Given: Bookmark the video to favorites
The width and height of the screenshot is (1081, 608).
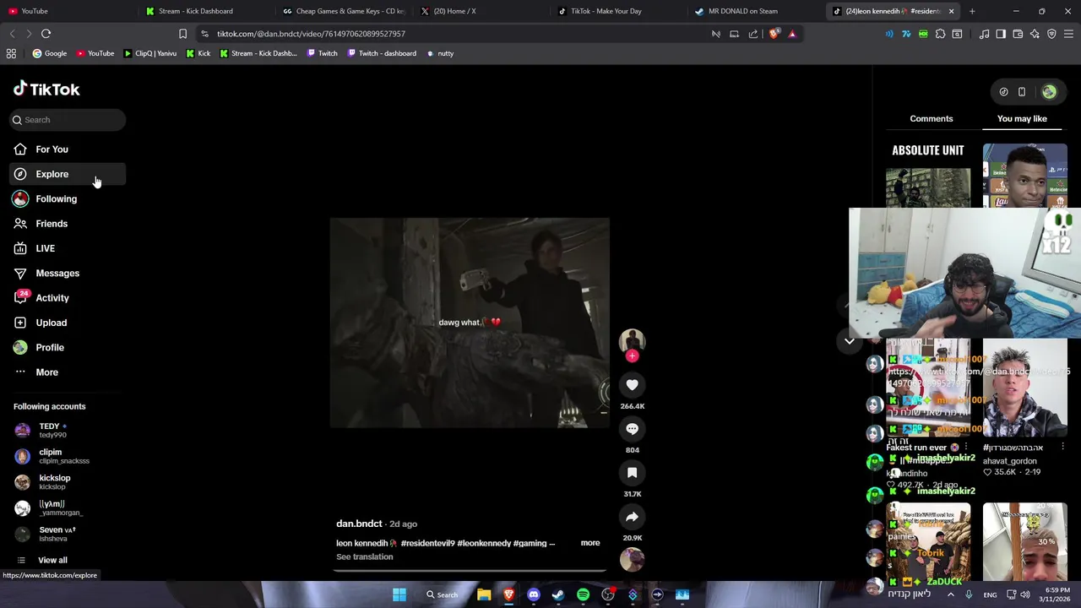Looking at the screenshot, I should click(x=632, y=473).
